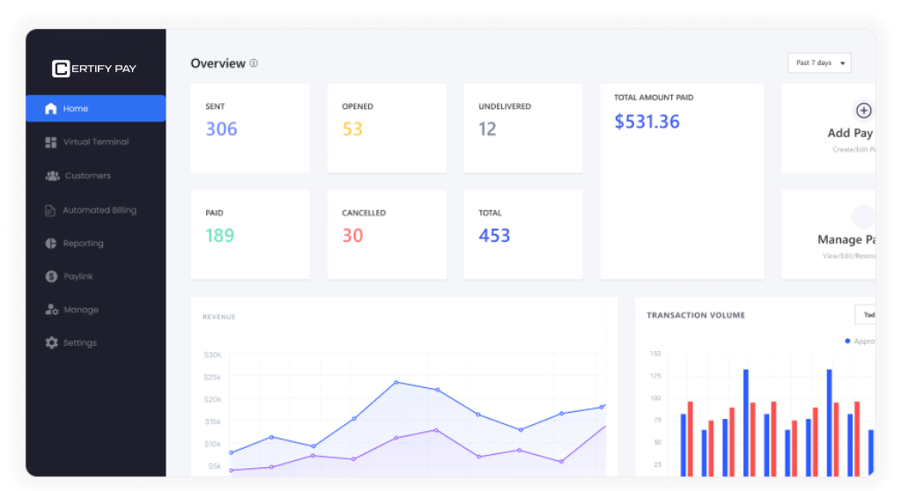The height and width of the screenshot is (491, 902).
Task: Select the Automated Billing menu item
Action: [99, 210]
